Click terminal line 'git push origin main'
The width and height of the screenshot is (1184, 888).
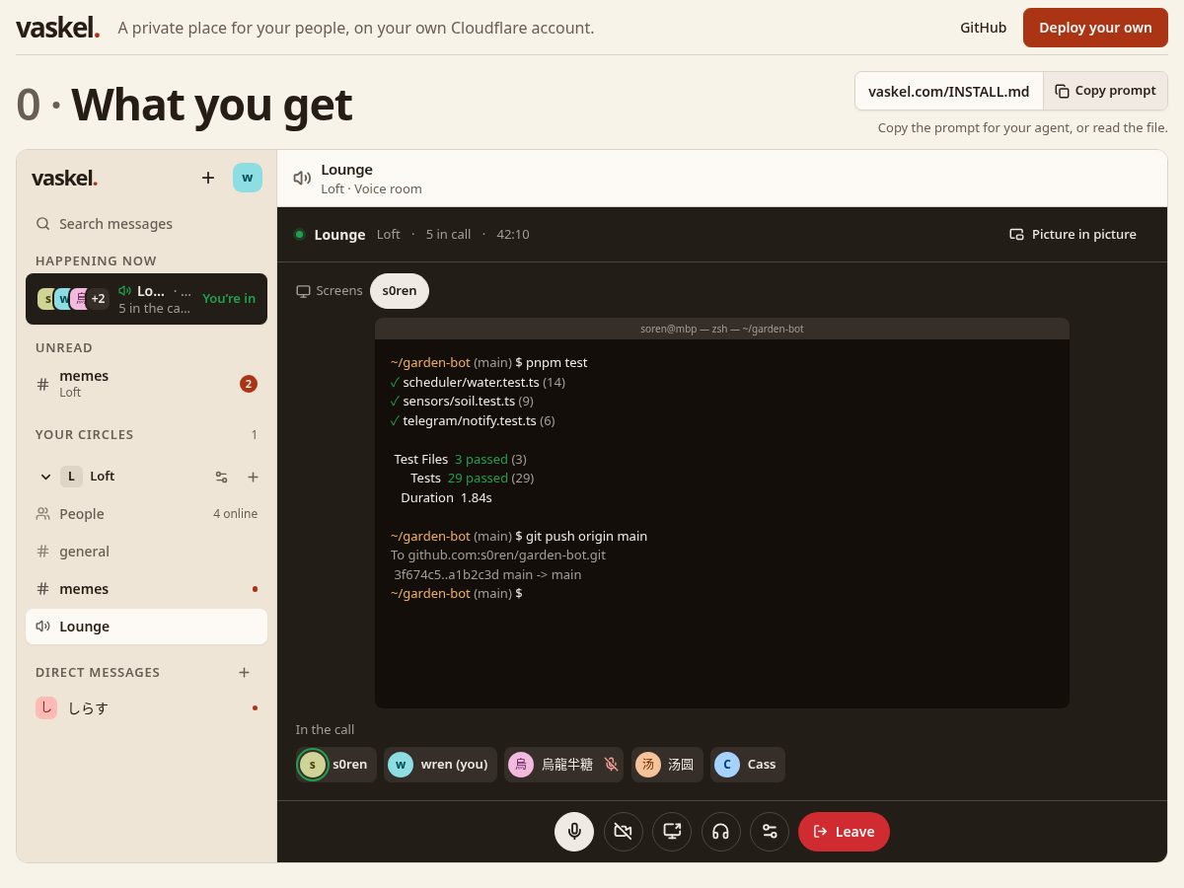click(x=586, y=536)
